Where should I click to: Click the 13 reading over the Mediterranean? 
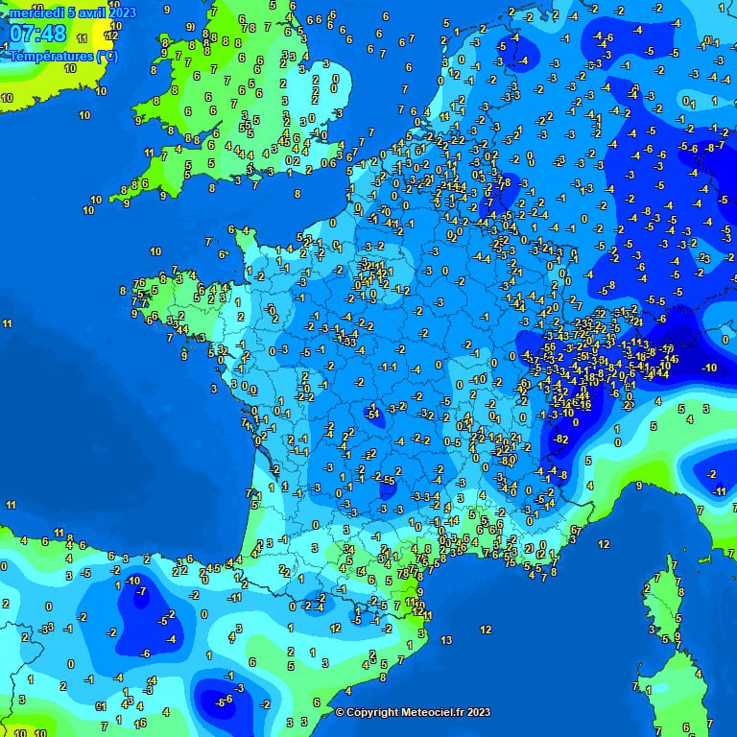pos(446,640)
